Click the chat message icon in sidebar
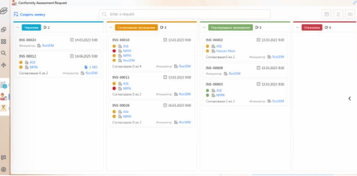Screen dimensions: 357x176 [3, 158]
